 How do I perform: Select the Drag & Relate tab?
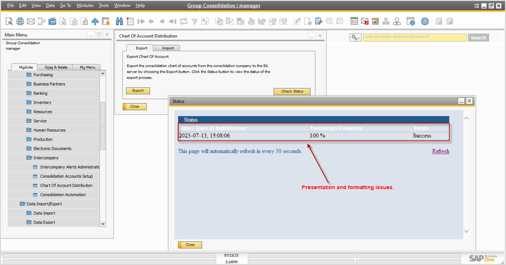coord(56,67)
